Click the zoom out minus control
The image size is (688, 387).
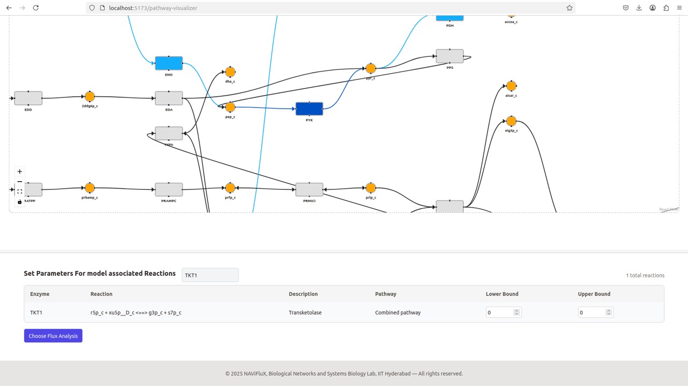(20, 182)
